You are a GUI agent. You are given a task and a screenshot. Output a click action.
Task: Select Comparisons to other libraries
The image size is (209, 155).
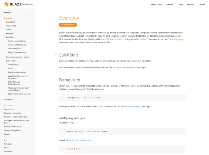pyautogui.click(x=18, y=57)
